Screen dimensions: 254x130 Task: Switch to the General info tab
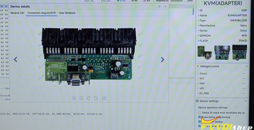(x=17, y=13)
